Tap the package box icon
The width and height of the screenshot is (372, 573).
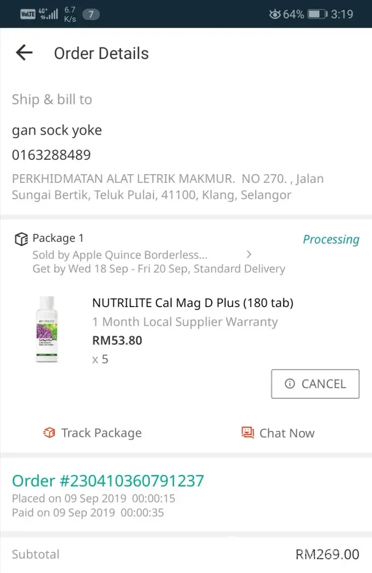tap(21, 238)
